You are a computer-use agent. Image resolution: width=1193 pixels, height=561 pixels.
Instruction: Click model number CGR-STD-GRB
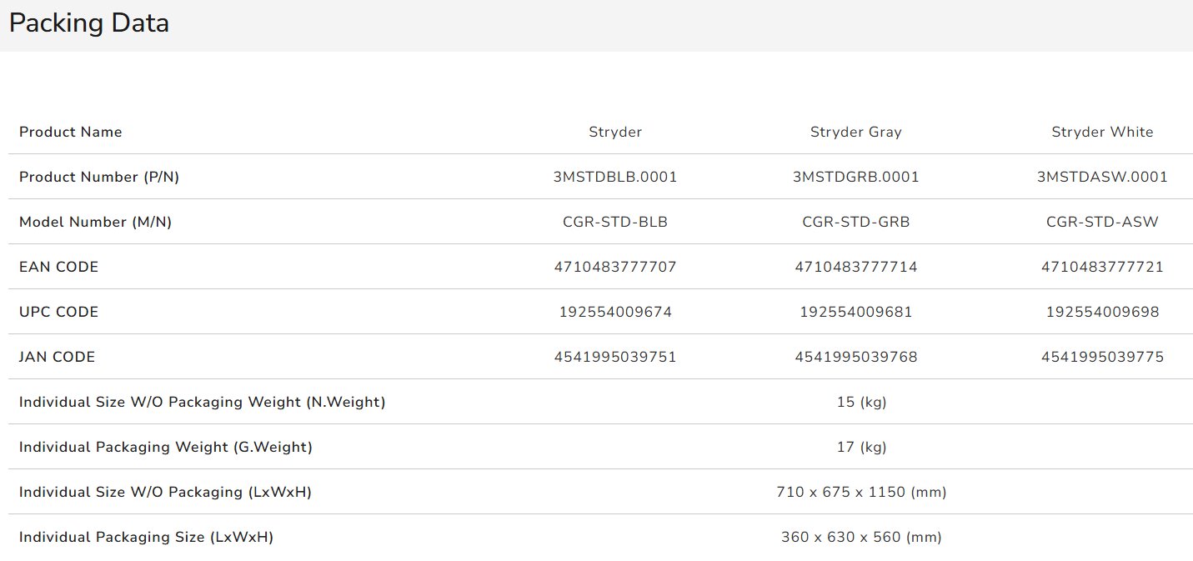pyautogui.click(x=855, y=222)
